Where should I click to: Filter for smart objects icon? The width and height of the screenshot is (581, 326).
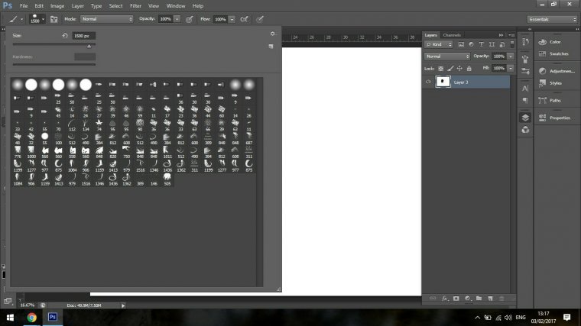tap(501, 44)
